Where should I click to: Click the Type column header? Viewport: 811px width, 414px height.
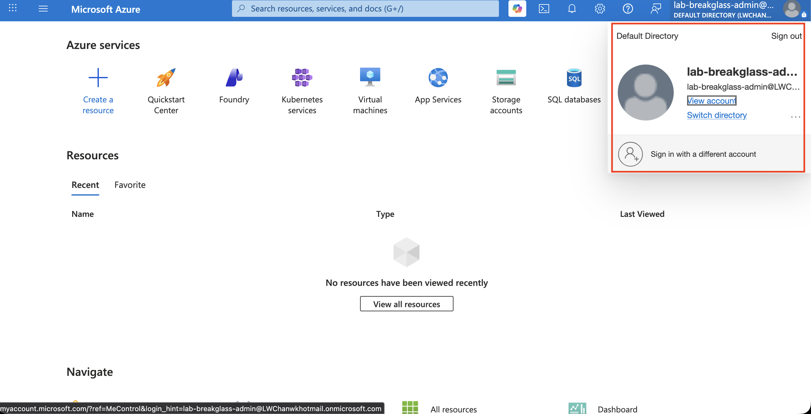pos(385,214)
